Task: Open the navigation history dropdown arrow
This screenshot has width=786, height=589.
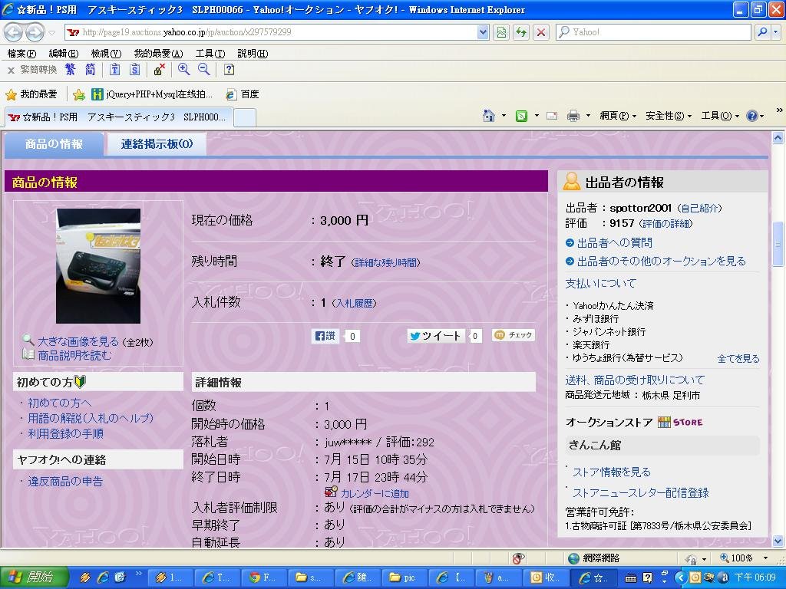Action: (x=51, y=33)
